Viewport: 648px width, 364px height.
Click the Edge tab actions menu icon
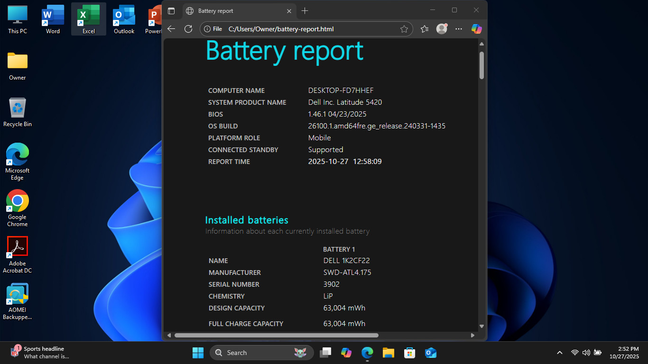coord(171,10)
